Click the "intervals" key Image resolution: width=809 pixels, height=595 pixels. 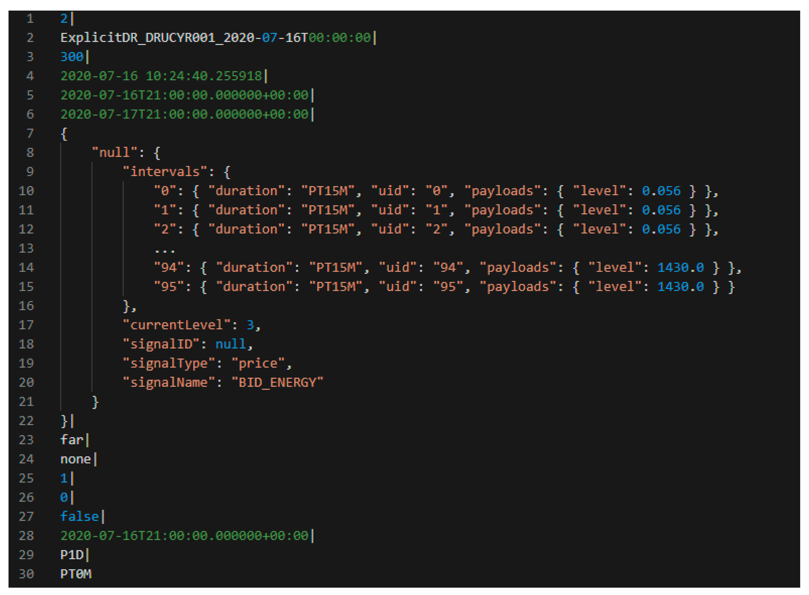click(x=165, y=172)
